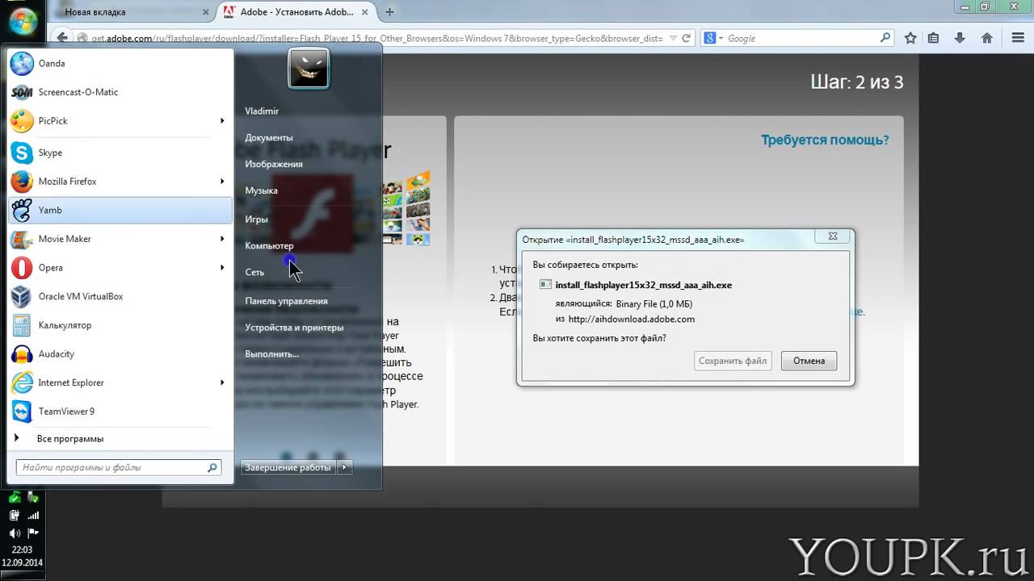
Task: Open Музыка from the Start menu
Action: pos(261,190)
